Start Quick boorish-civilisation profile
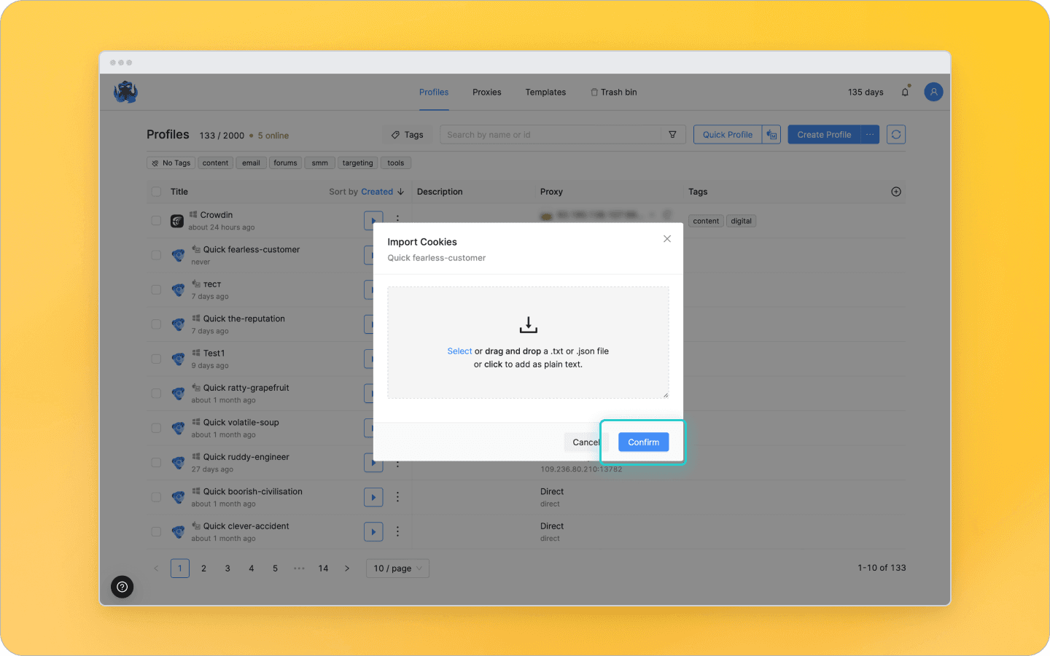This screenshot has width=1050, height=656. [x=373, y=497]
